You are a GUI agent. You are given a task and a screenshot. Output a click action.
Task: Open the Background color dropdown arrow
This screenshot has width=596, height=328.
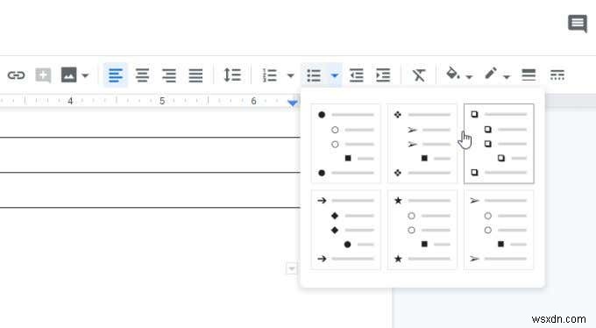click(x=470, y=77)
